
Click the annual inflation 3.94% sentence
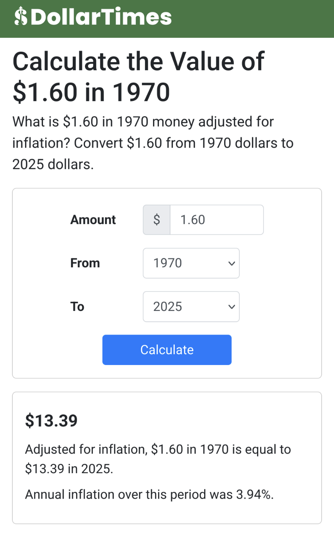(149, 494)
